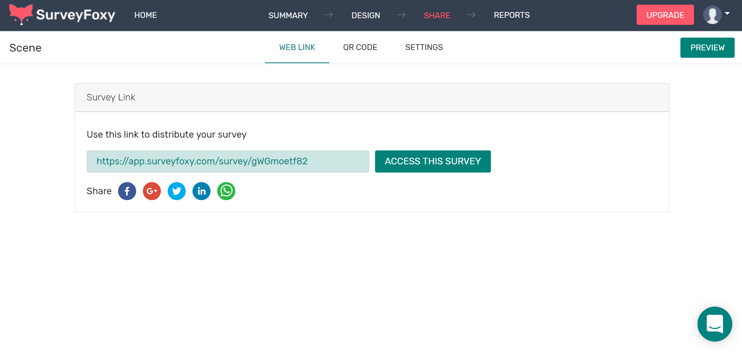The width and height of the screenshot is (742, 352).
Task: Navigate to REPORTS in top menu
Action: pyautogui.click(x=511, y=15)
